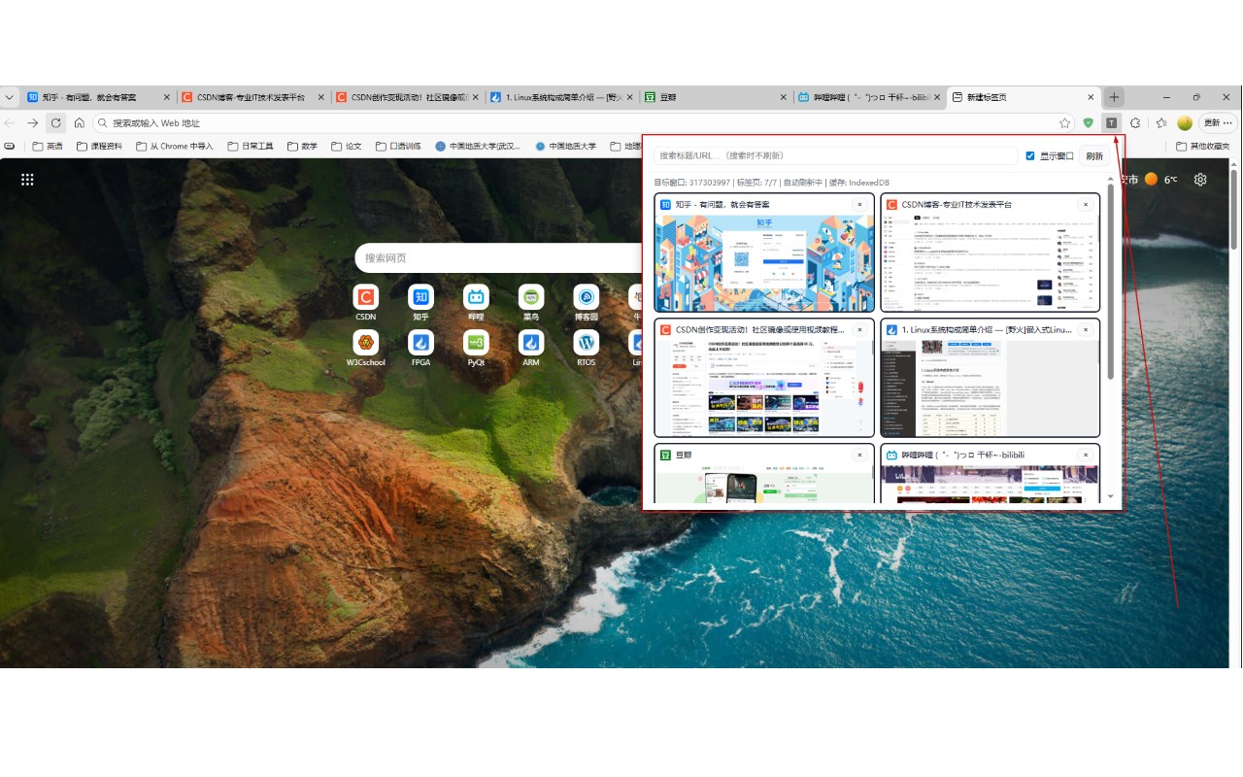Image resolution: width=1243 pixels, height=777 pixels.
Task: Open the 更新 browser menu button
Action: pos(1218,123)
